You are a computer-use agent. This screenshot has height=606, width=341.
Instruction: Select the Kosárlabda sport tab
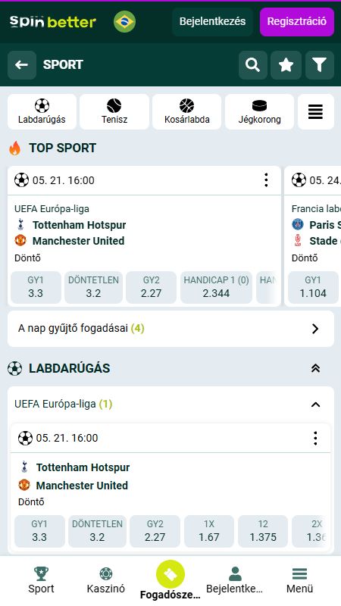186,111
